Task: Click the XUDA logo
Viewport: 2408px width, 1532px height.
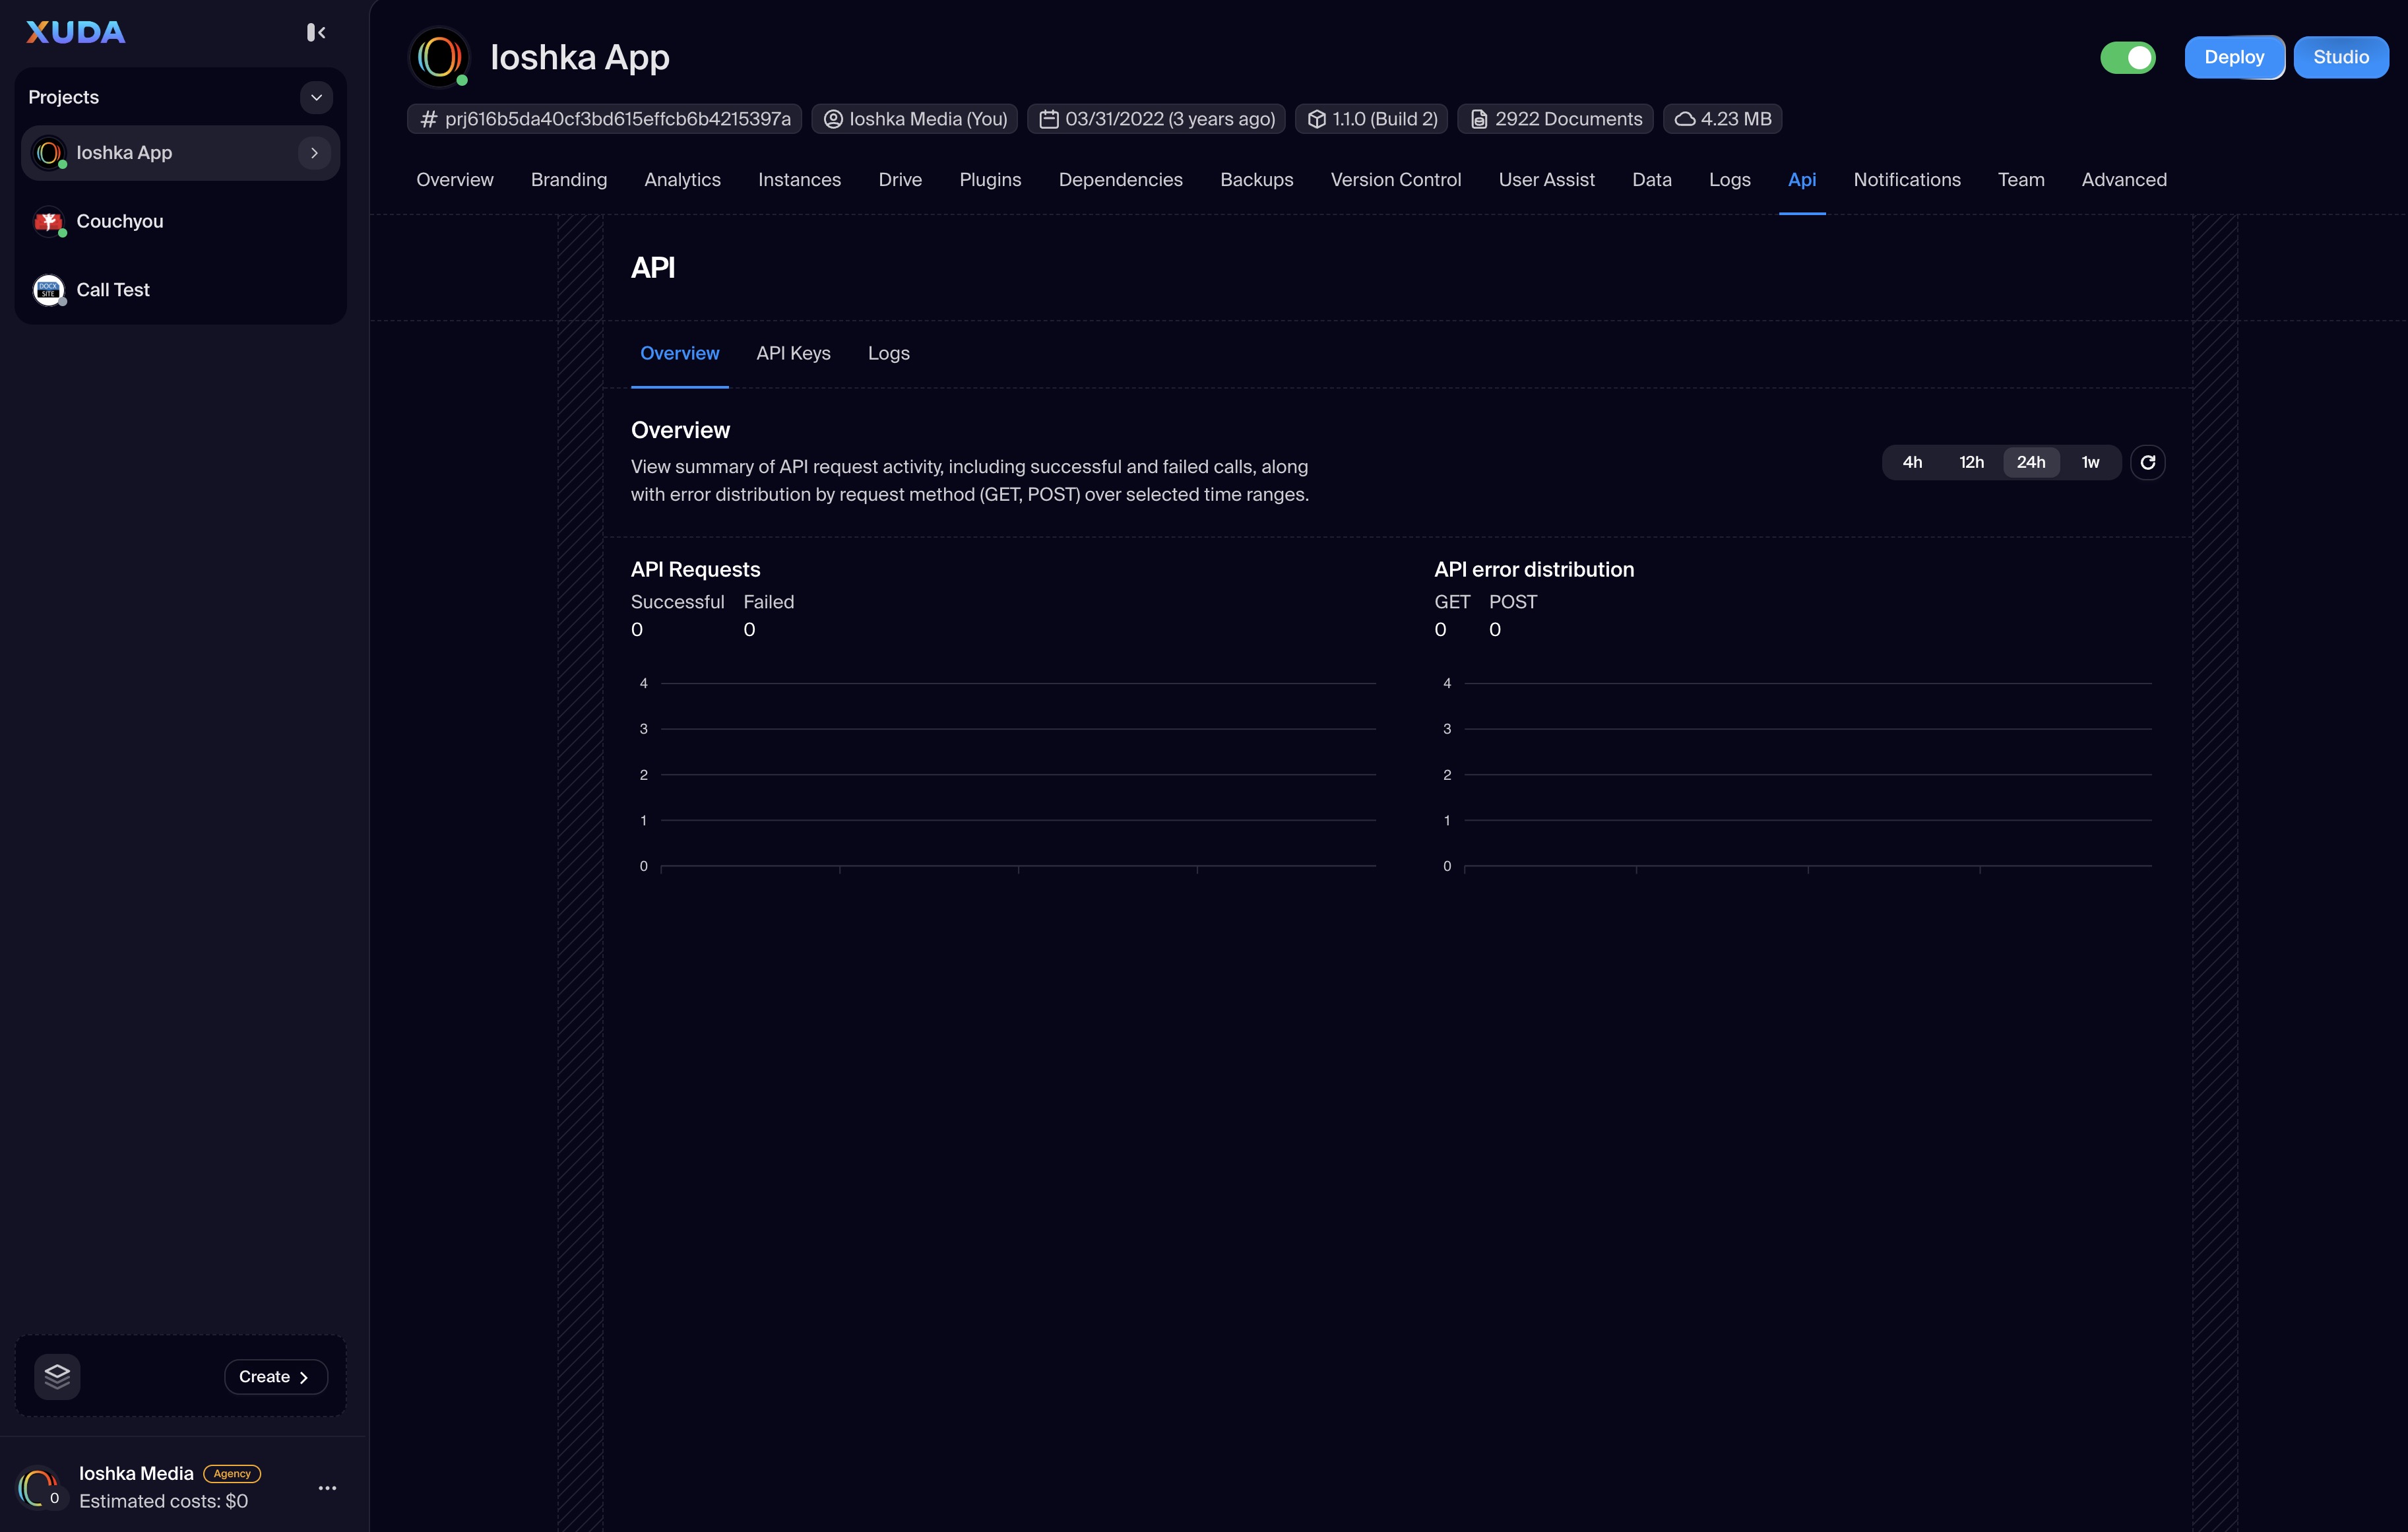Action: click(75, 33)
